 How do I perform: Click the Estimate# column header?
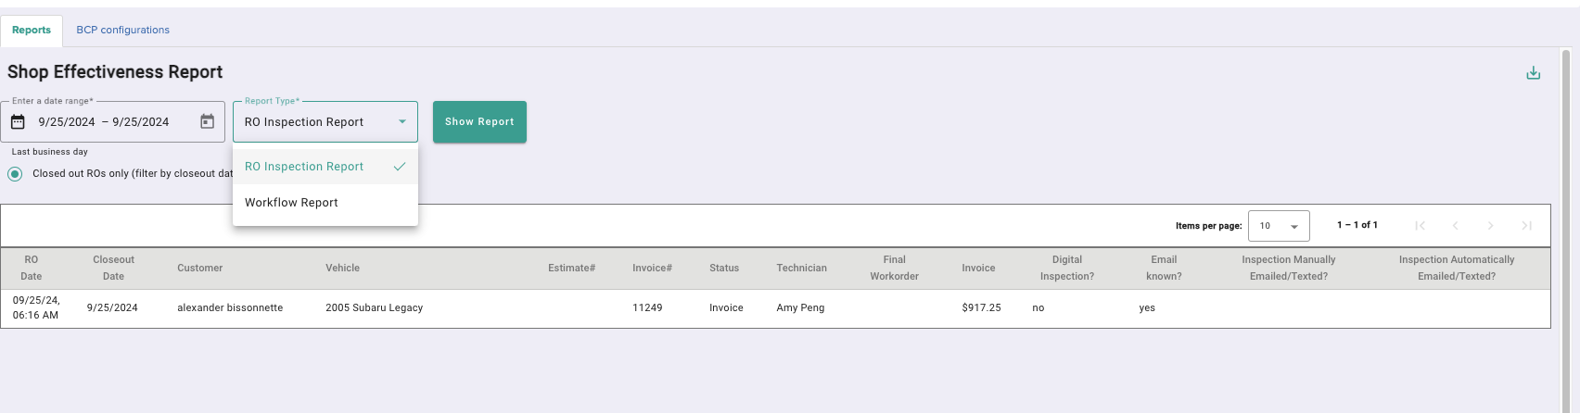pos(571,268)
